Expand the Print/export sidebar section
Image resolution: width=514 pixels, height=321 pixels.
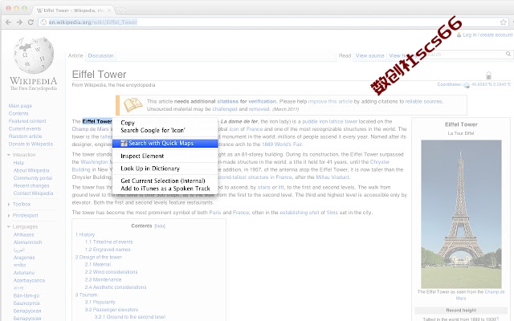[9, 216]
